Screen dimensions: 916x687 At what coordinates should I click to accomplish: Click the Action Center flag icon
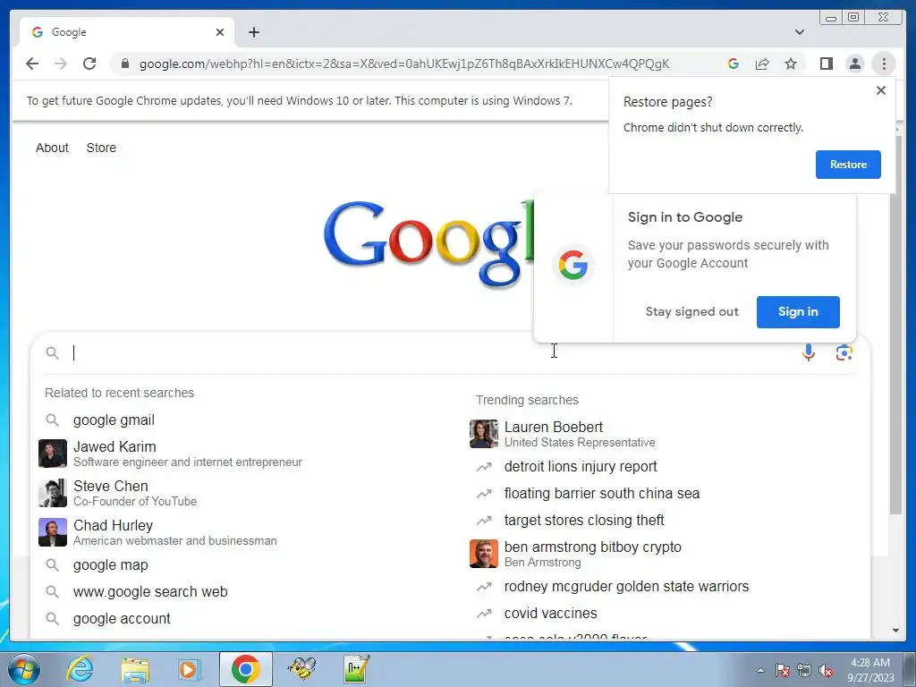point(782,670)
